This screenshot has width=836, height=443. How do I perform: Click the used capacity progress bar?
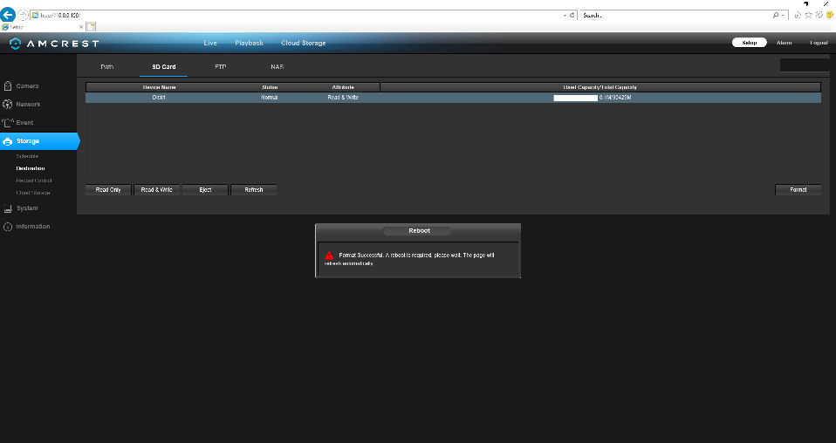[x=575, y=98]
